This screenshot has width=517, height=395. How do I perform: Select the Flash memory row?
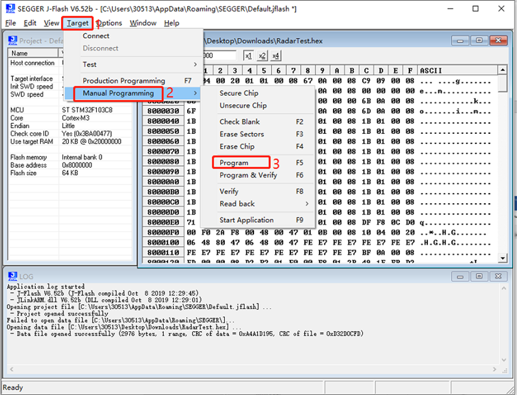[x=71, y=157]
